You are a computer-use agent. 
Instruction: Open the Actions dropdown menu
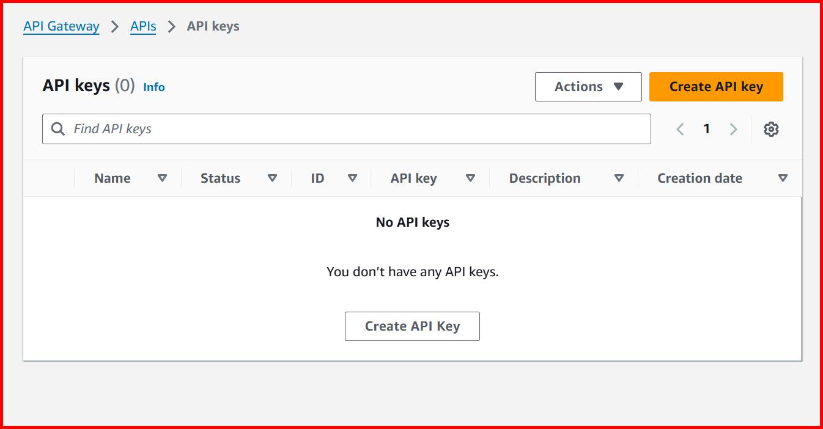point(588,87)
